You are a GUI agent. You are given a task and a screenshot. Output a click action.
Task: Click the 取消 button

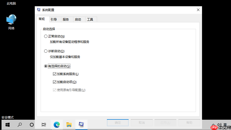141,122
